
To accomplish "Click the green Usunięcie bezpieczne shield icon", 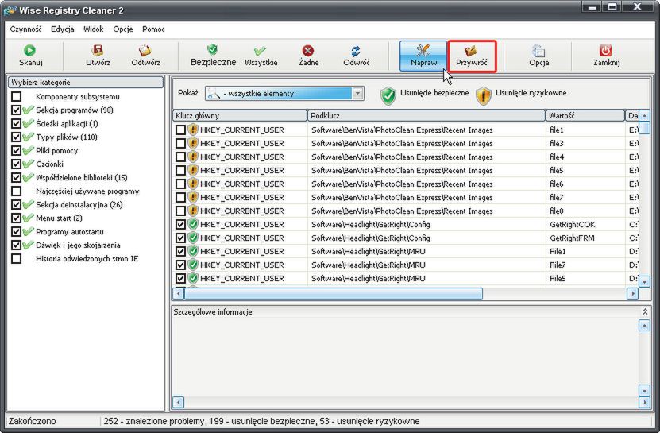I will 388,96.
